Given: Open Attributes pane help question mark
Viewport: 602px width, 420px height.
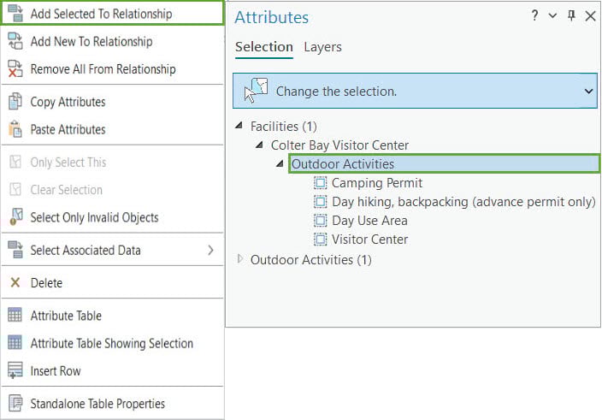Looking at the screenshot, I should click(534, 15).
